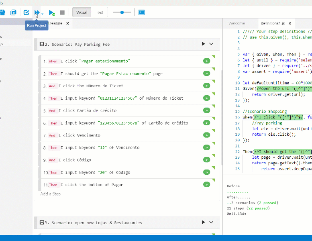Switch editor to Visual mode

click(x=82, y=12)
